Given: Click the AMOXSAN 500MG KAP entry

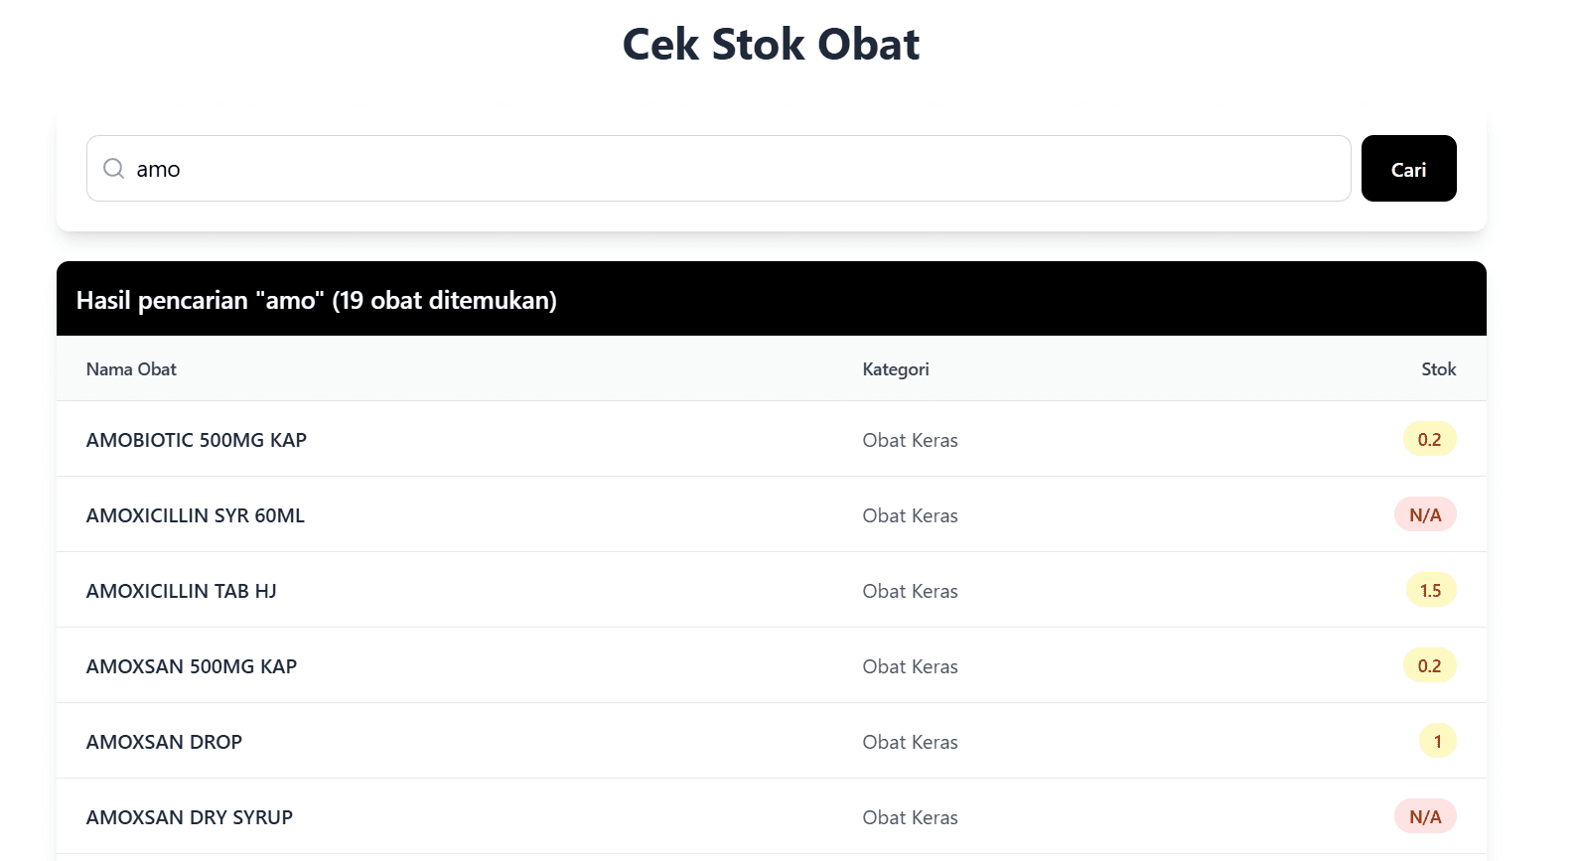Looking at the screenshot, I should pyautogui.click(x=192, y=665).
